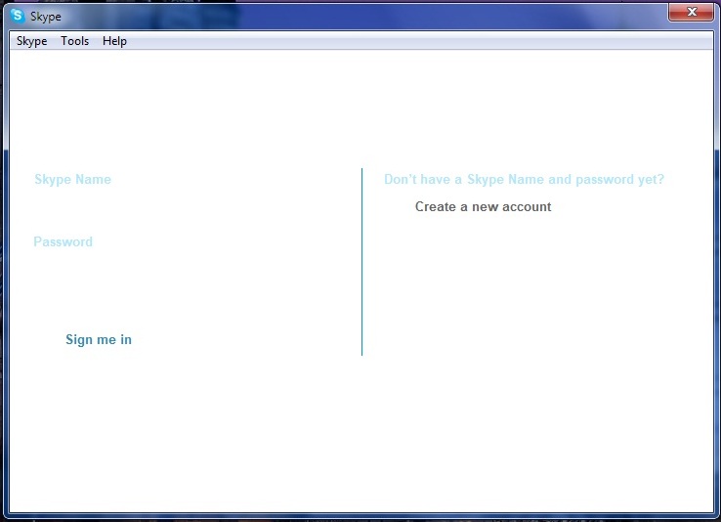
Task: Click the Sign me in button
Action: pos(99,339)
